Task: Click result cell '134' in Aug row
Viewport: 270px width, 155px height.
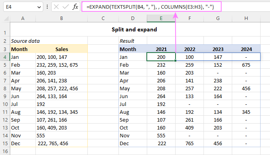Action: 218,112
